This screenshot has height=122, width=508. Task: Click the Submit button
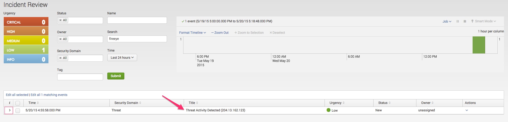tap(116, 76)
